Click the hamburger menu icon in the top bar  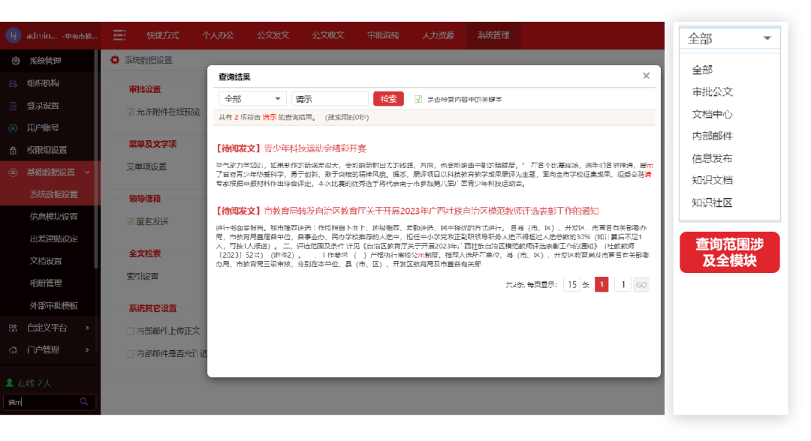118,34
